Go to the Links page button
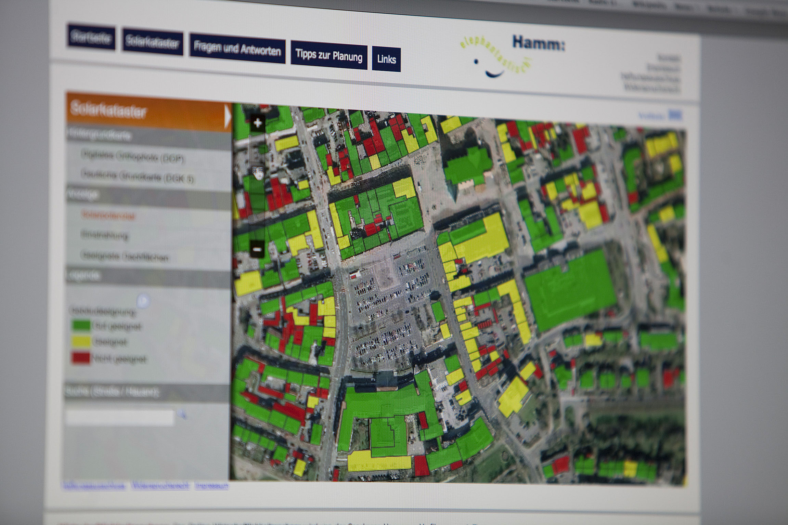Viewport: 788px width, 525px height. [386, 59]
